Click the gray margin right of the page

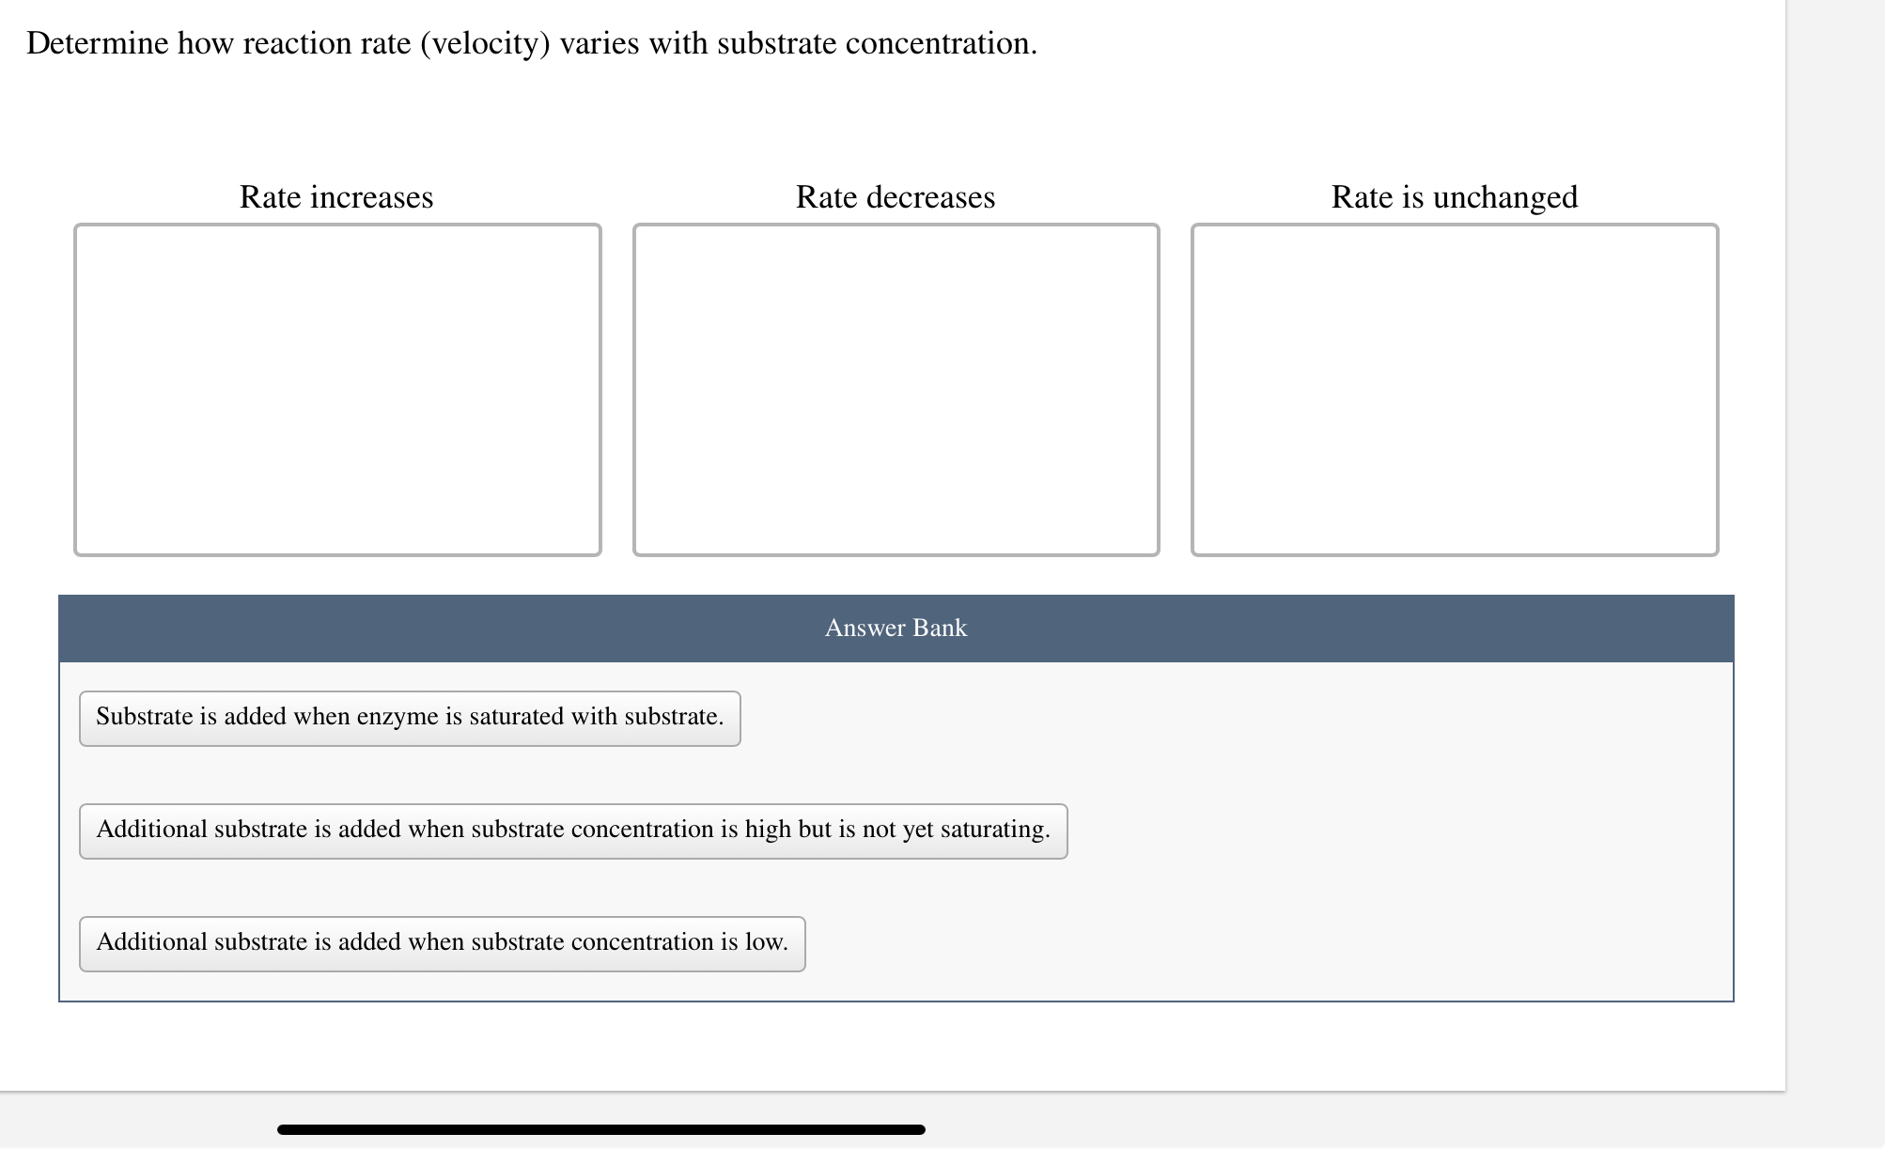[x=1835, y=564]
